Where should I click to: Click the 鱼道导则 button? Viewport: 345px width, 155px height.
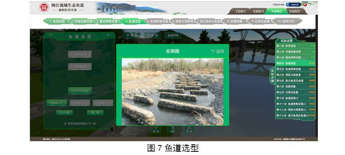pos(173,35)
